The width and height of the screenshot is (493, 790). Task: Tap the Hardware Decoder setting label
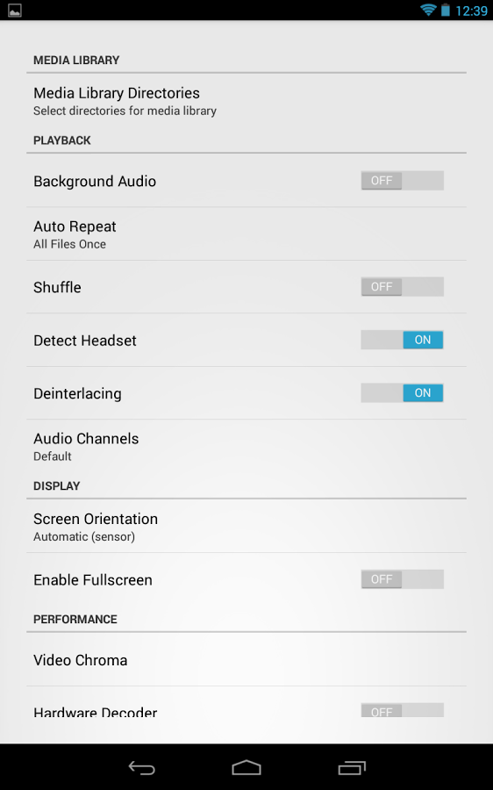click(95, 712)
